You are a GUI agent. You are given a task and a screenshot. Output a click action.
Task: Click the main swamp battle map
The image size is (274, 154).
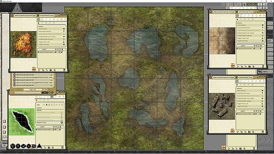134,78
